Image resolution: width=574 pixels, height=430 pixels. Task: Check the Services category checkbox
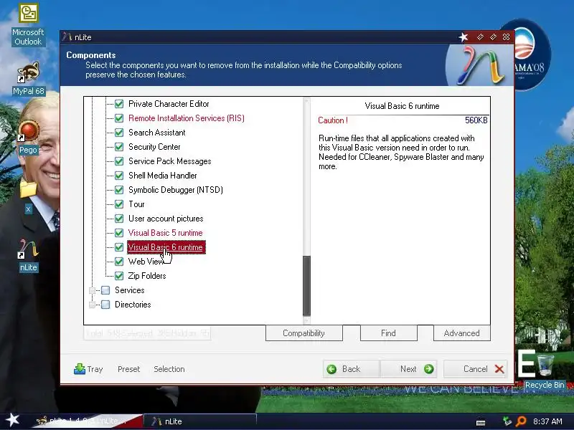coord(105,290)
